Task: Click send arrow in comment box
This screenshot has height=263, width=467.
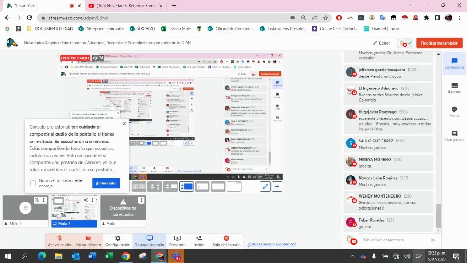Action: (x=433, y=240)
